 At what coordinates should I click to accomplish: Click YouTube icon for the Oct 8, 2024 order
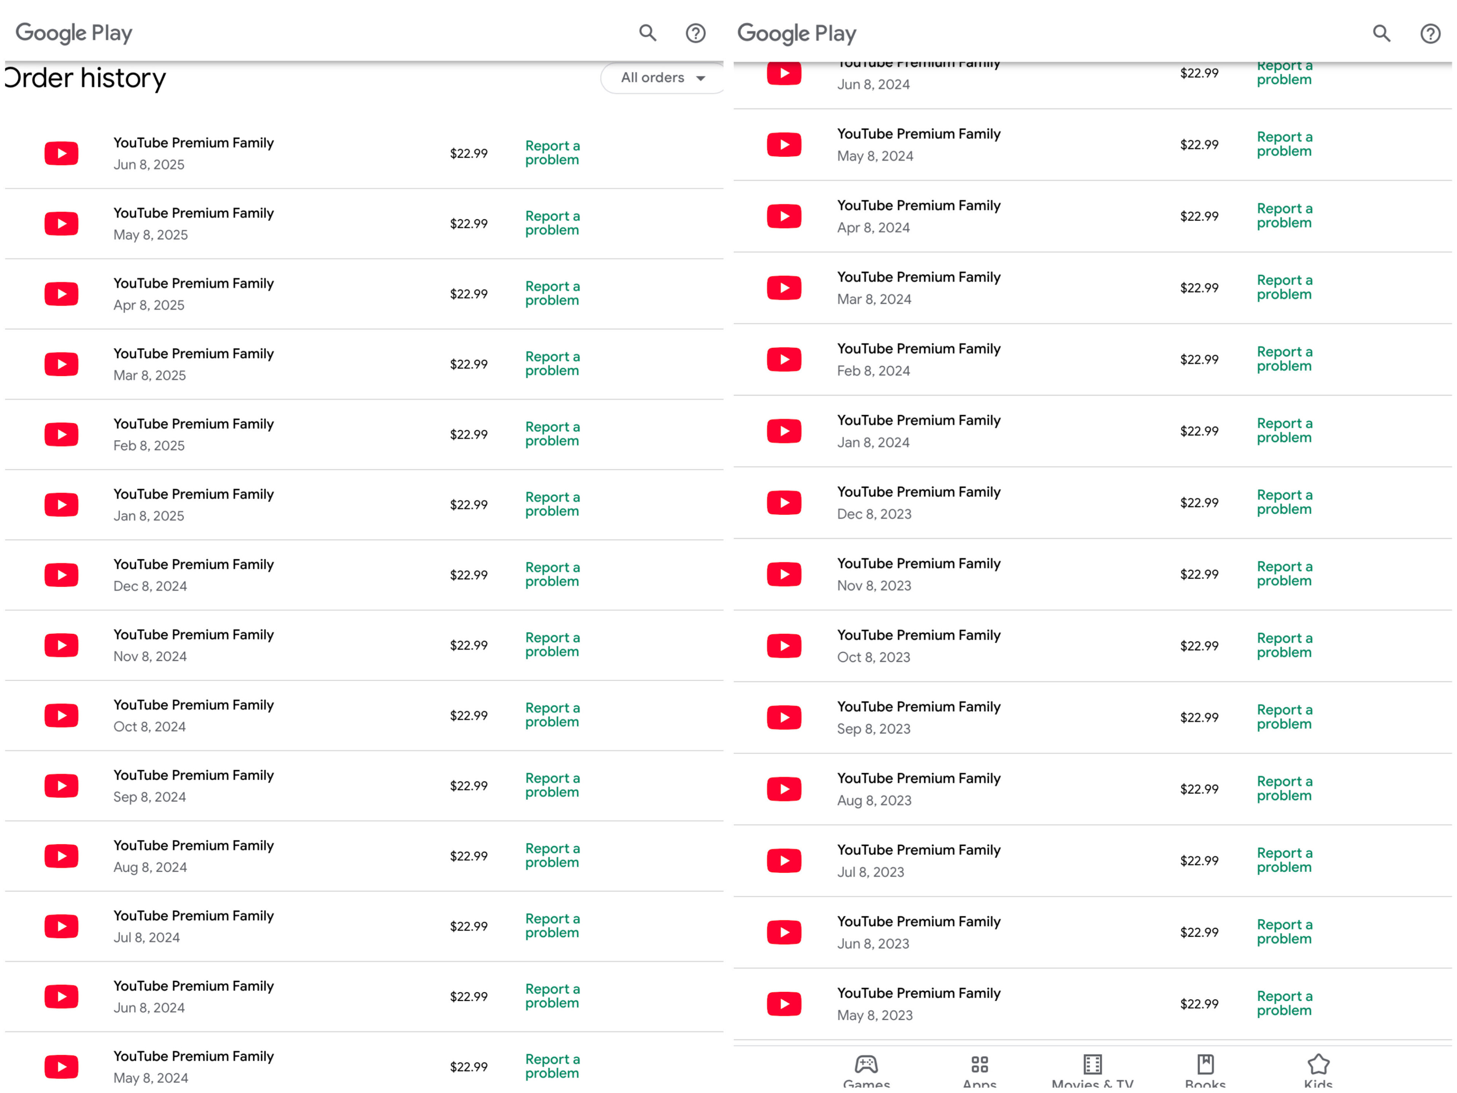[x=61, y=716]
